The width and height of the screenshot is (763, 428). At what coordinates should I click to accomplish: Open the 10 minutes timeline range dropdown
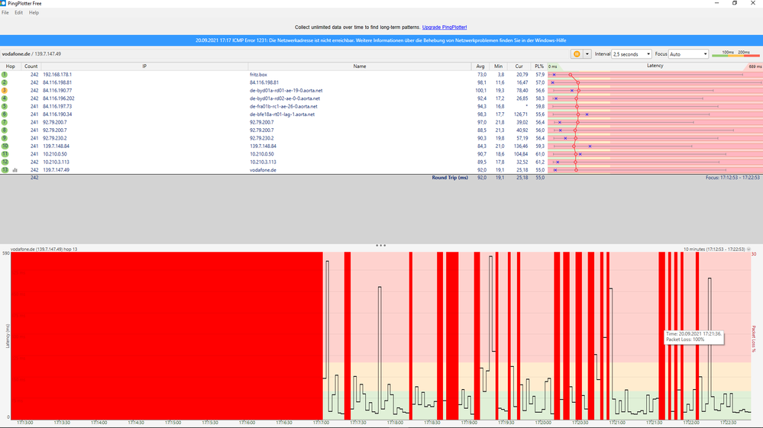[748, 249]
